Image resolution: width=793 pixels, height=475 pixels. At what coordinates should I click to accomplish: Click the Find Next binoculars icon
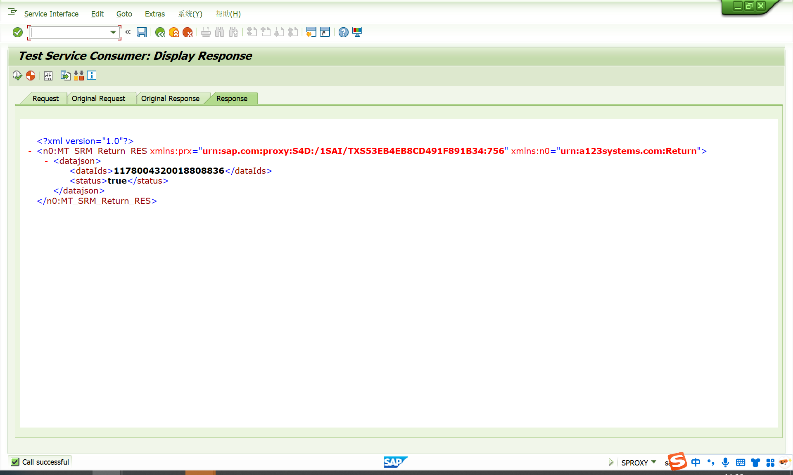pyautogui.click(x=233, y=32)
